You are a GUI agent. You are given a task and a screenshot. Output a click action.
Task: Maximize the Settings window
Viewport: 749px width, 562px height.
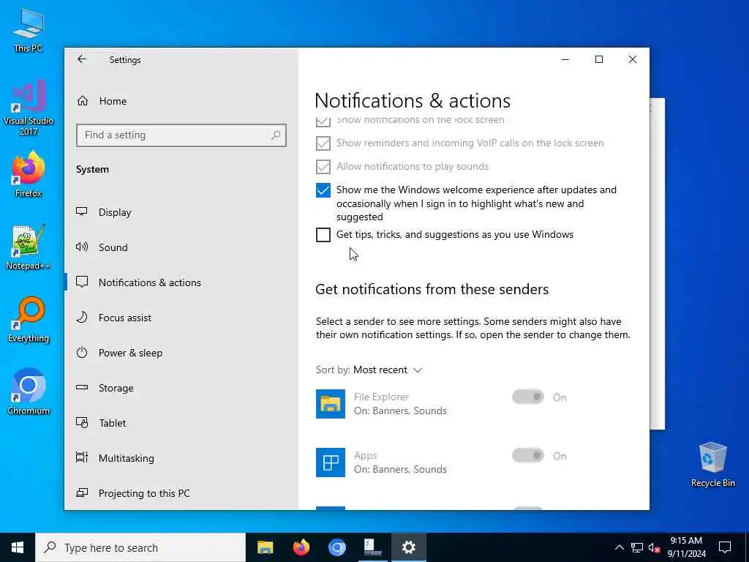pos(599,60)
